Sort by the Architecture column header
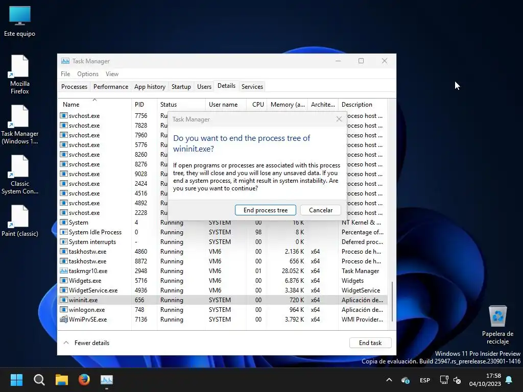 coord(323,104)
